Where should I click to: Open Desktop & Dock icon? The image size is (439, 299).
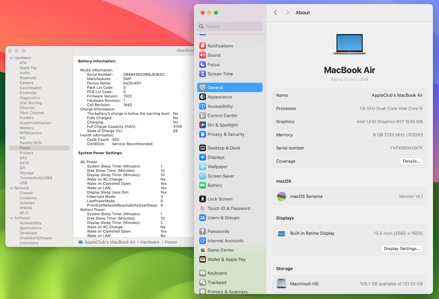click(x=202, y=148)
